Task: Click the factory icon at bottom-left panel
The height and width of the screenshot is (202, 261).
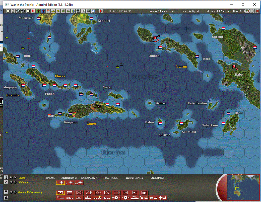Action: (6, 197)
